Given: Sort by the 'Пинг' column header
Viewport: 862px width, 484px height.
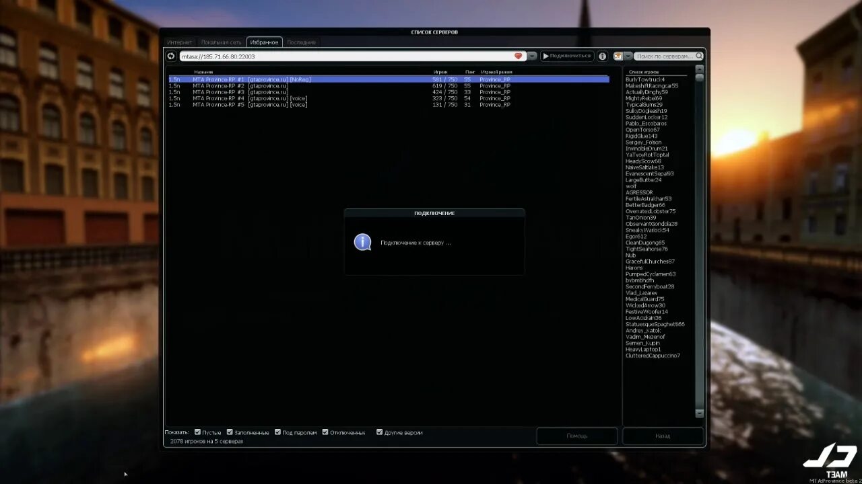Looking at the screenshot, I should tap(470, 72).
